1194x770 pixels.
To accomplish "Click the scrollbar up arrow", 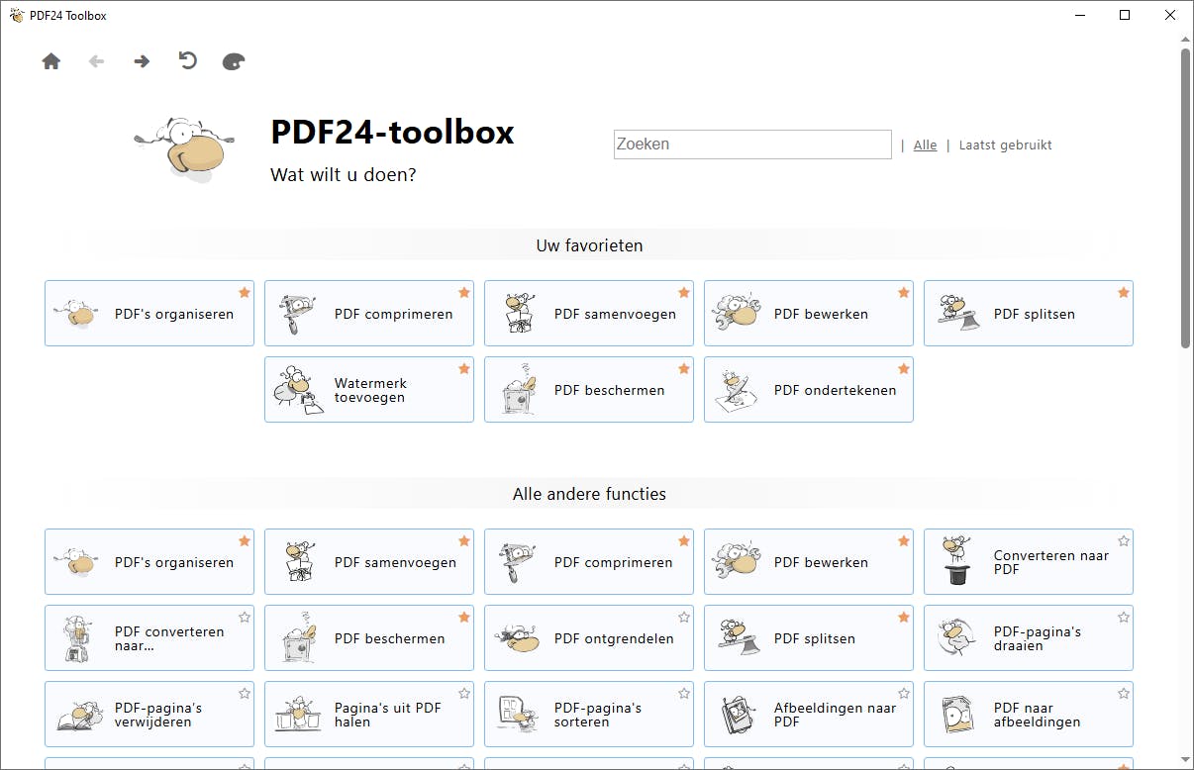I will pyautogui.click(x=1185, y=38).
